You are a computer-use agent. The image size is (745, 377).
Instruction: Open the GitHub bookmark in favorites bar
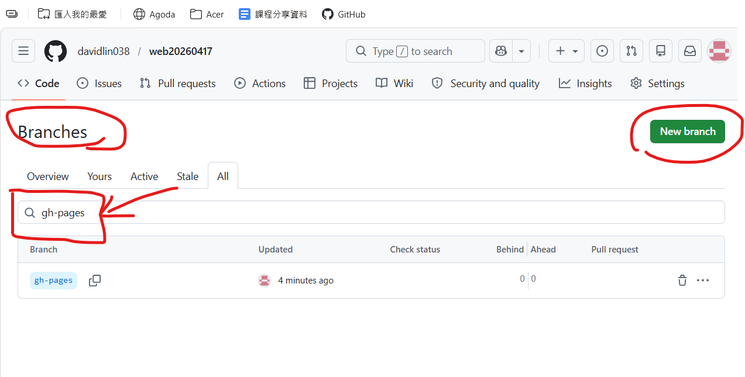pos(344,14)
